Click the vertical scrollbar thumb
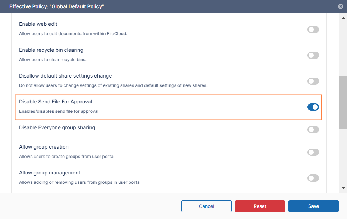 click(343, 102)
